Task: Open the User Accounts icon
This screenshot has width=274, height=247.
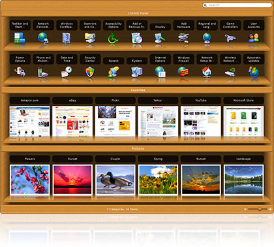Action: coord(254,38)
